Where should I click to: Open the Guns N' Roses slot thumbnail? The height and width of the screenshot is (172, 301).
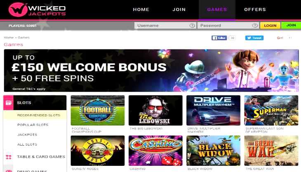click(98, 151)
